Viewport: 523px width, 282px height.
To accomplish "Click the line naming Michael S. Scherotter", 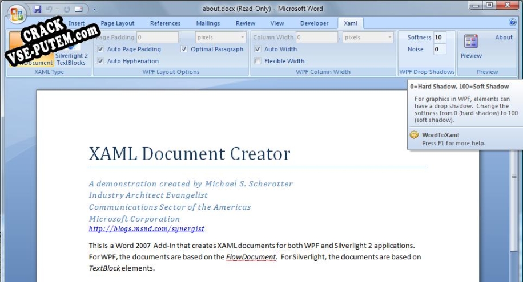I will (191, 183).
